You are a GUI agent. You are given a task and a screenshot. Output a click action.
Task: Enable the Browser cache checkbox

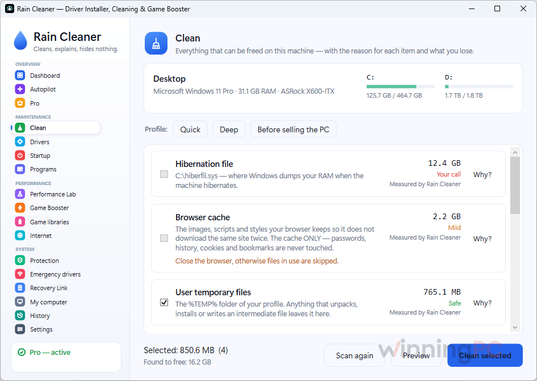coord(164,238)
